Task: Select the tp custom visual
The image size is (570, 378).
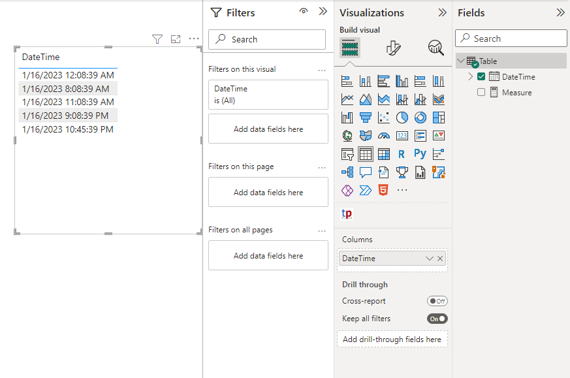Action: 347,213
